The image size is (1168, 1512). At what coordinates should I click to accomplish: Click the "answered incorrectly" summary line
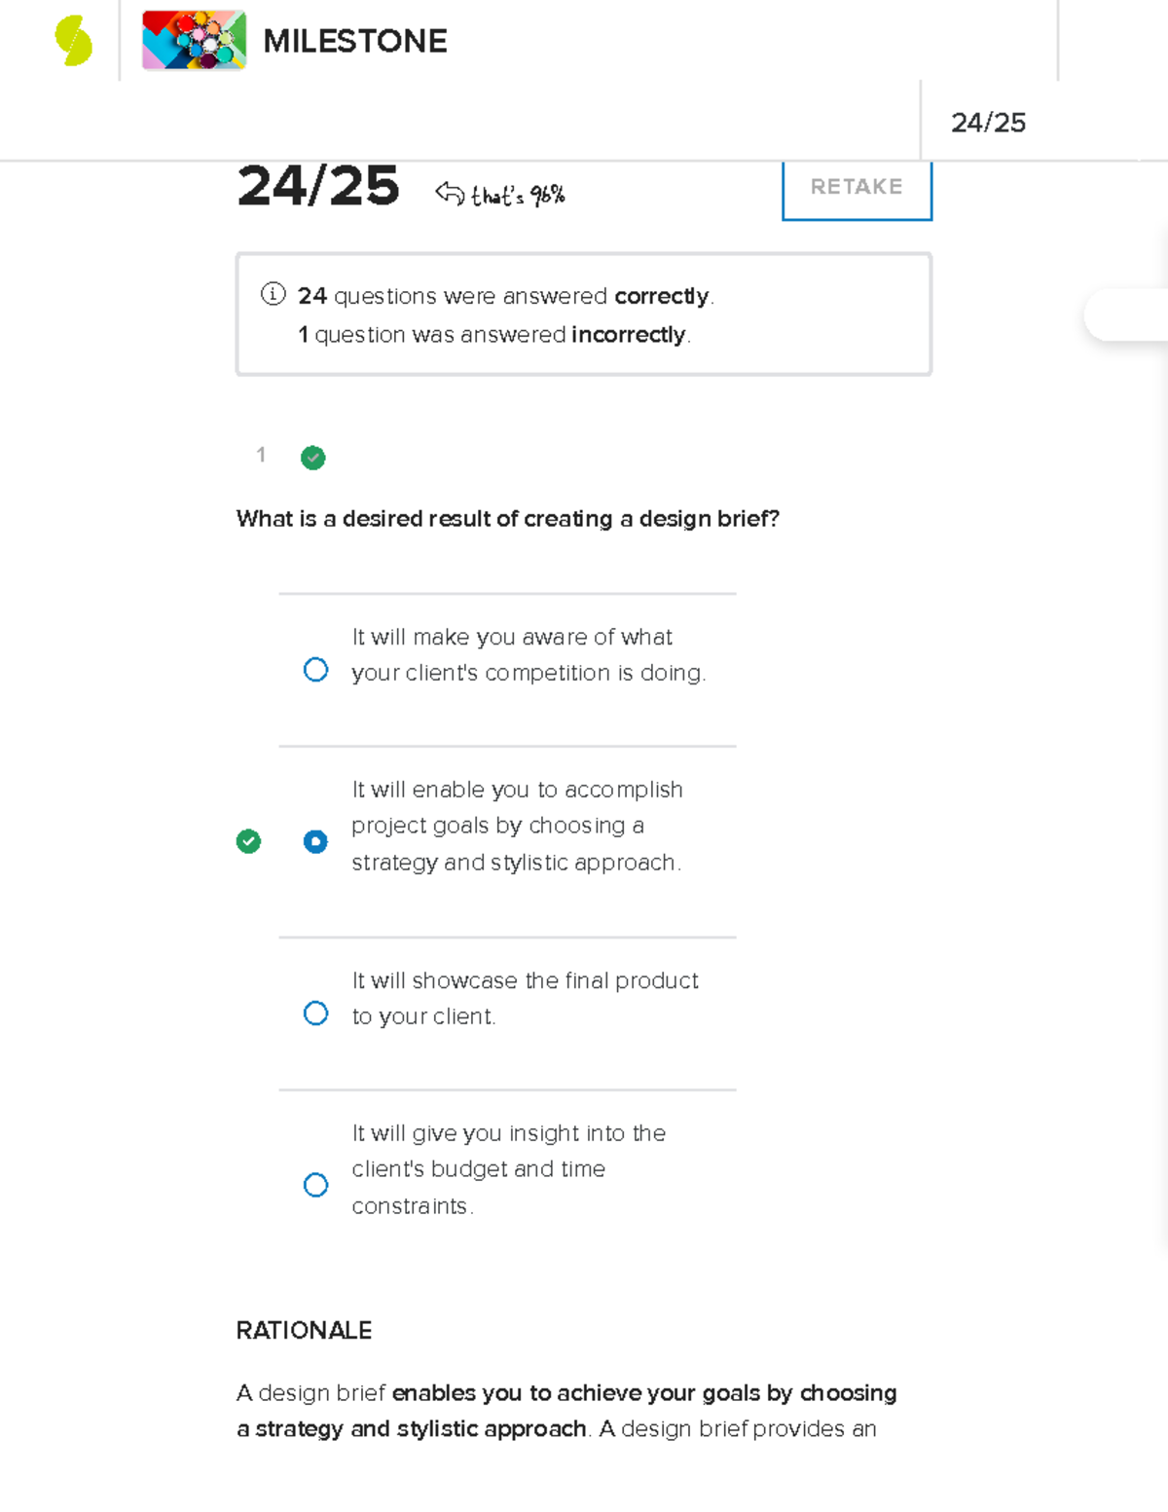[494, 335]
